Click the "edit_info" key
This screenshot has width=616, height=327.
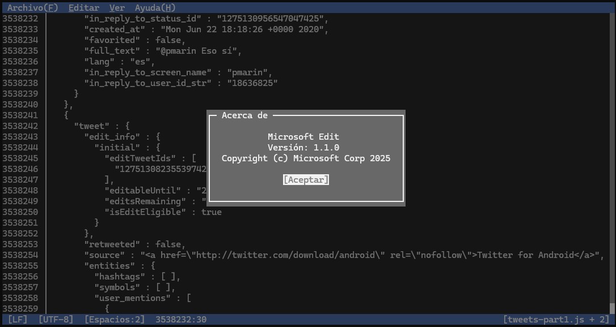tap(112, 137)
